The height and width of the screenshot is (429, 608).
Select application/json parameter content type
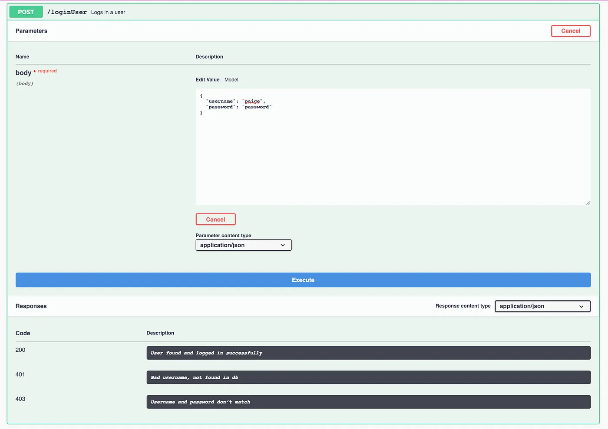coord(237,245)
